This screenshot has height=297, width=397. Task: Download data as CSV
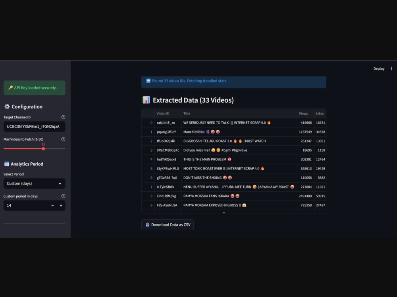click(x=168, y=225)
